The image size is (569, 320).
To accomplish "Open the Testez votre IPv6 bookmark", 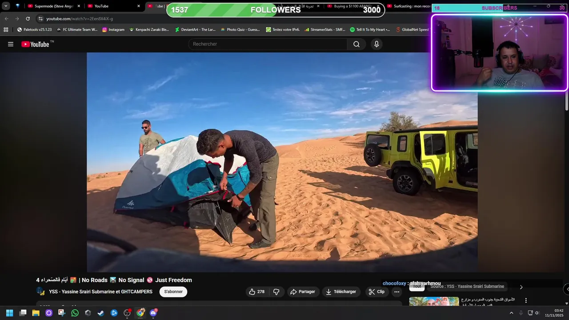I will [283, 30].
